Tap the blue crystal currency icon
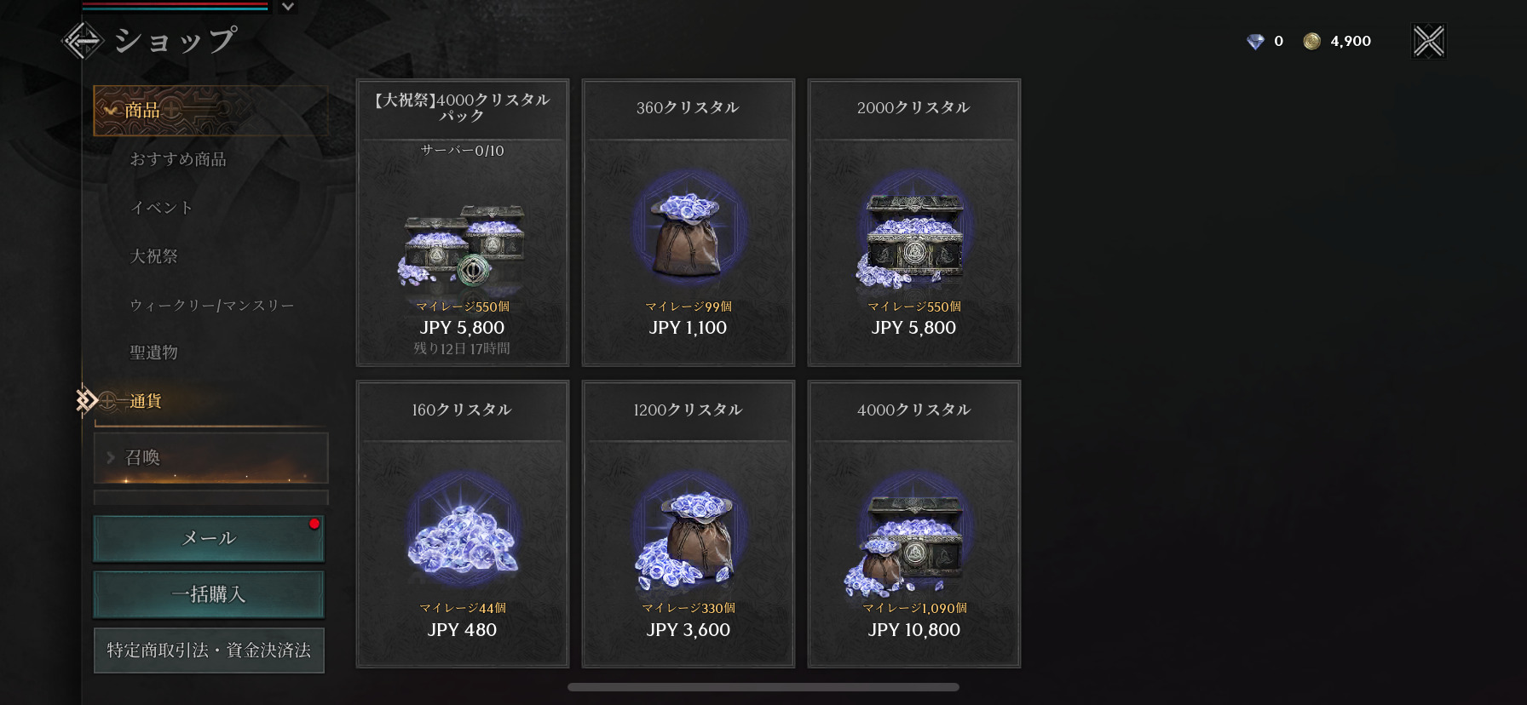 pos(1255,42)
